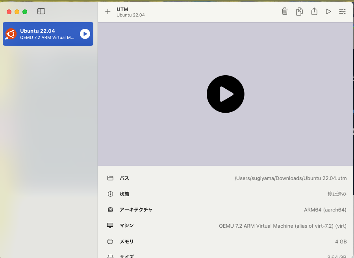
Task: Click the folder icon beside パス
Action: 110,178
